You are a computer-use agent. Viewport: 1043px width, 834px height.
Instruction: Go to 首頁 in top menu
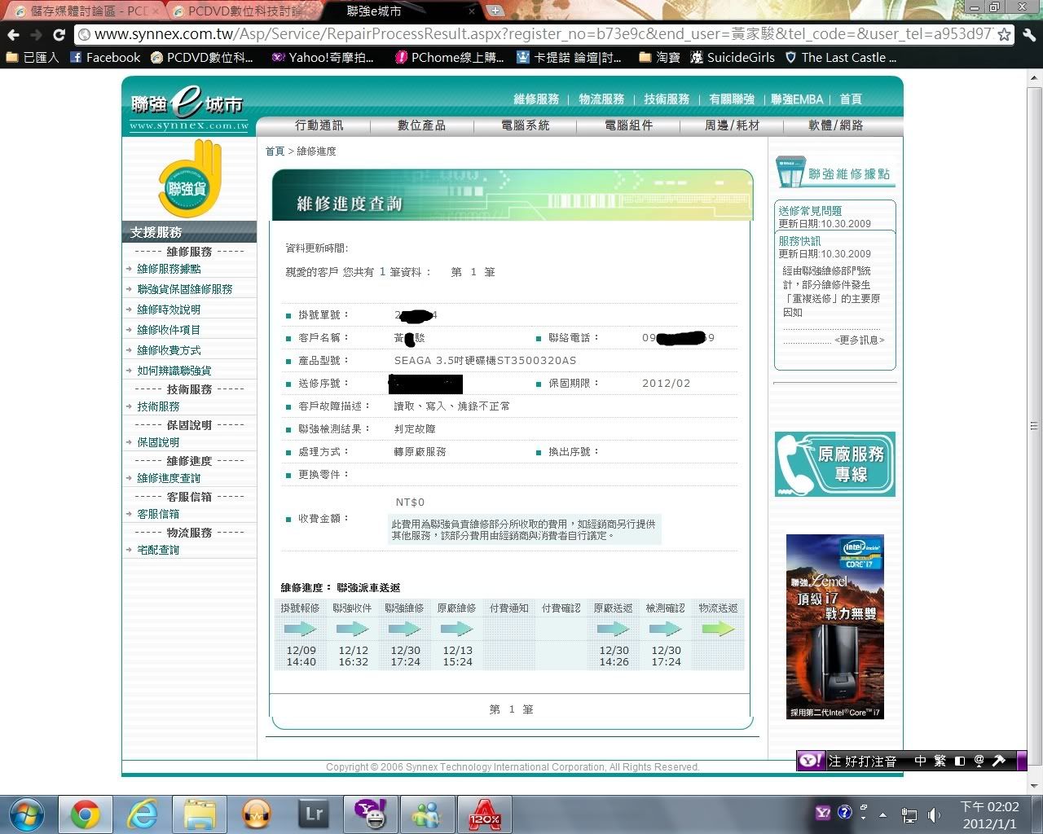(x=851, y=99)
